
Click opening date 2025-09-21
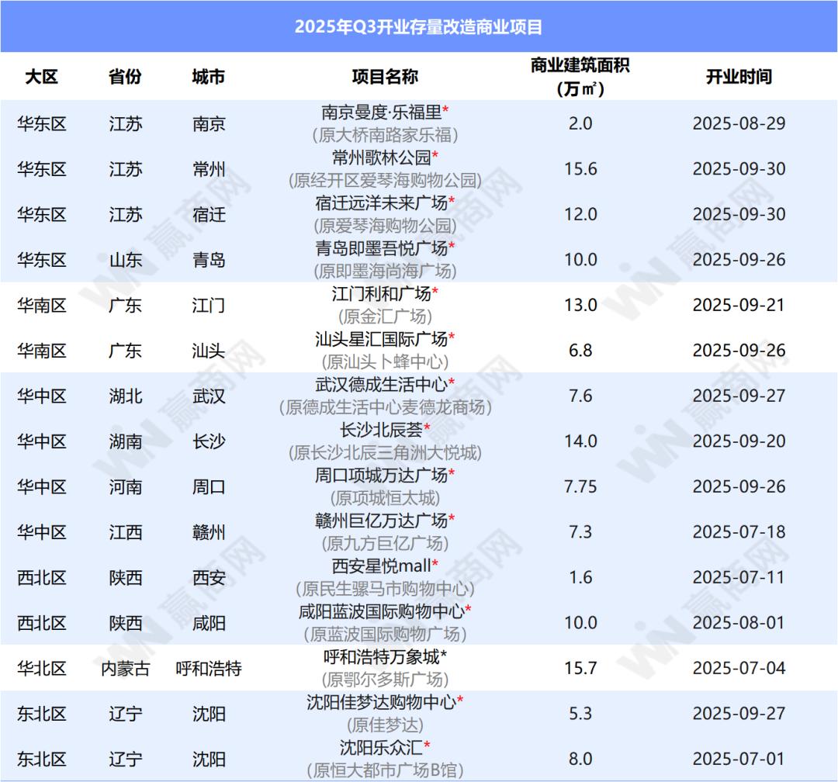[x=739, y=305]
